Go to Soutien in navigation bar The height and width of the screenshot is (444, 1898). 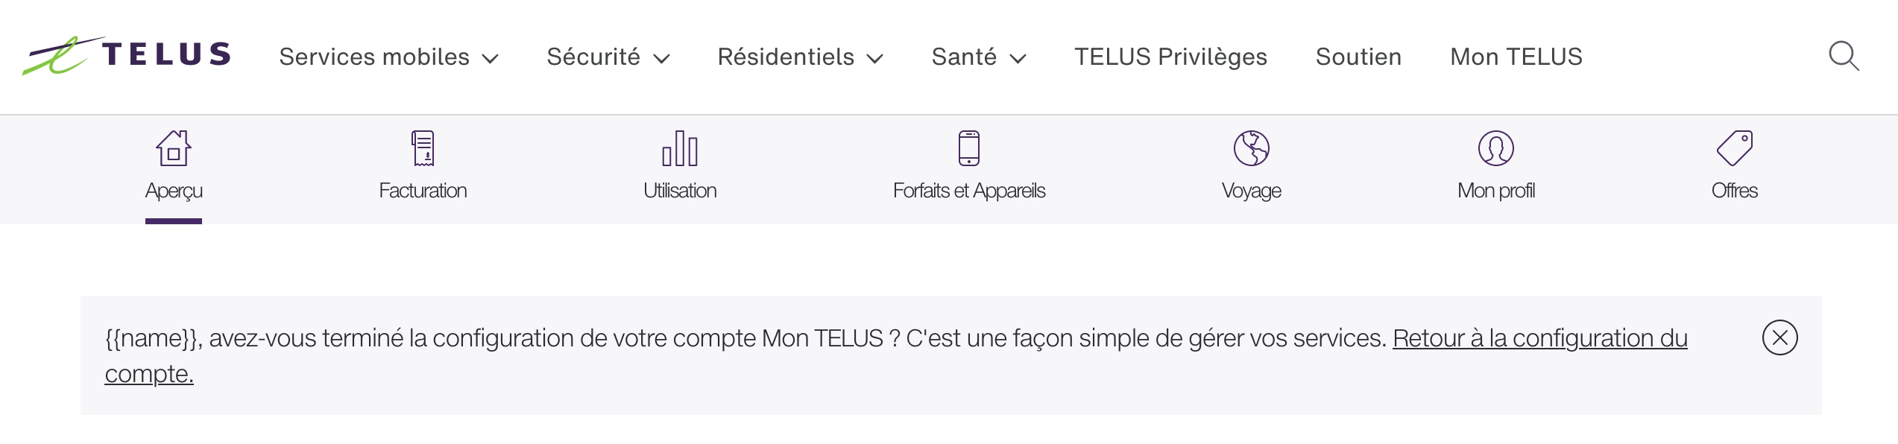point(1358,57)
